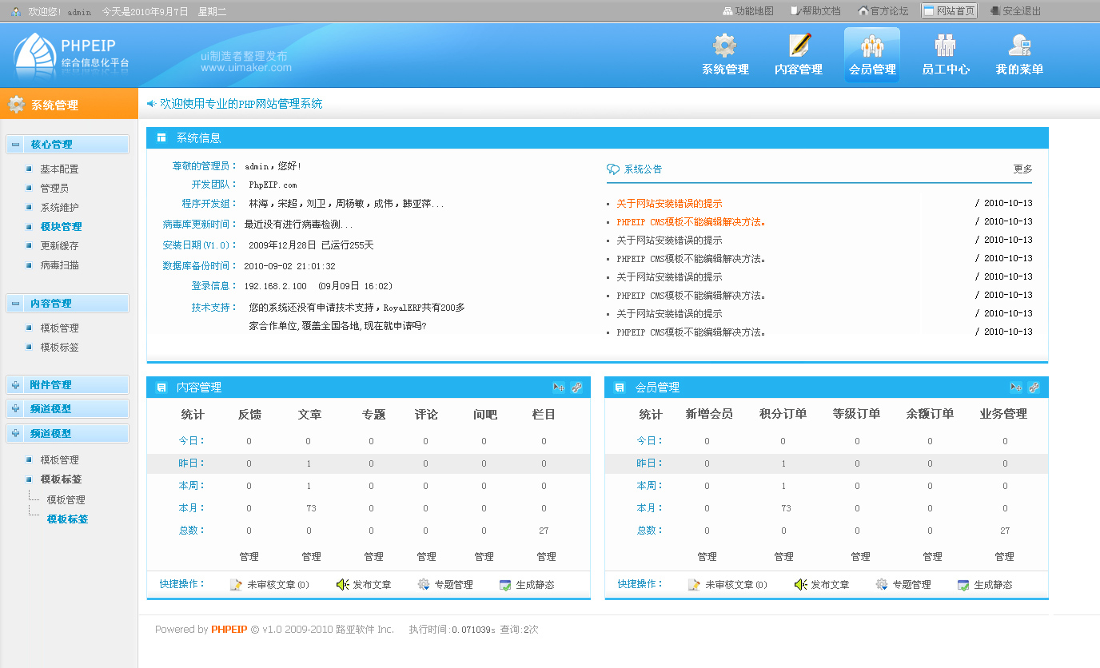Click the PHPEIP logo
1100x668 pixels.
pyautogui.click(x=70, y=54)
